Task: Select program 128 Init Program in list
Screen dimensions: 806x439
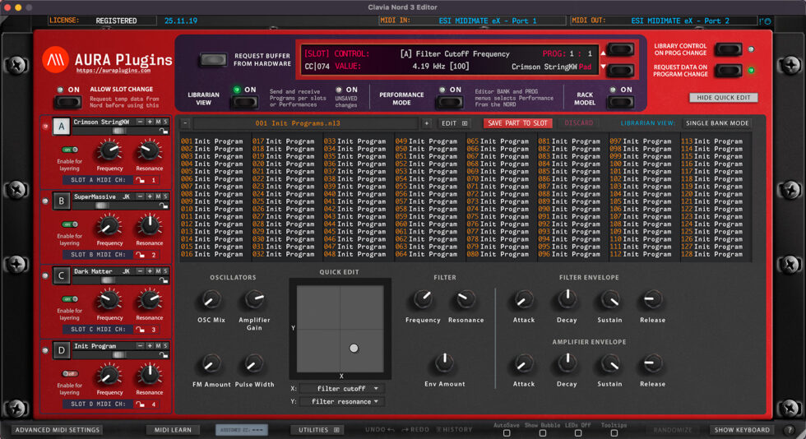Action: coord(711,254)
